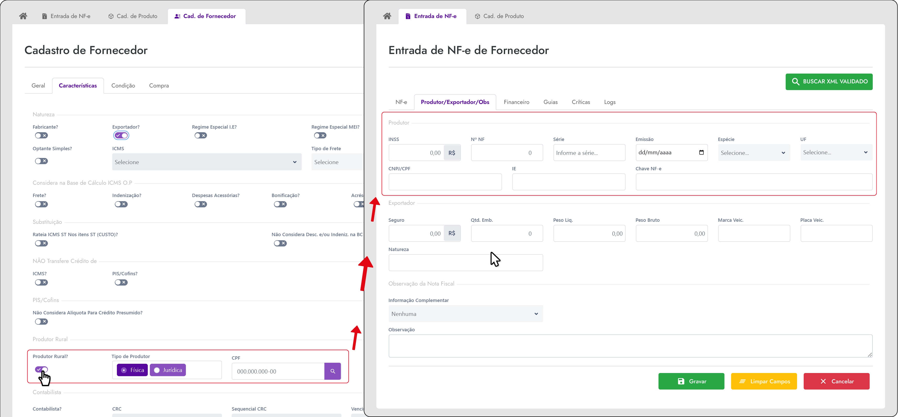
Task: Click the home icon in left window
Action: [23, 16]
